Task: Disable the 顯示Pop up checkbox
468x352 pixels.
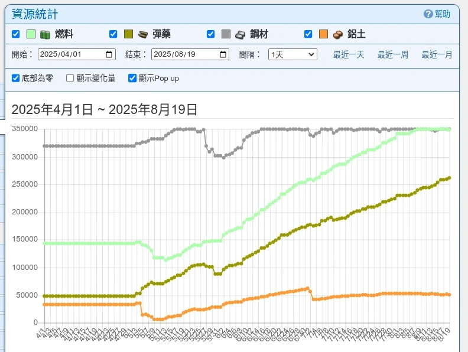Action: click(x=132, y=78)
